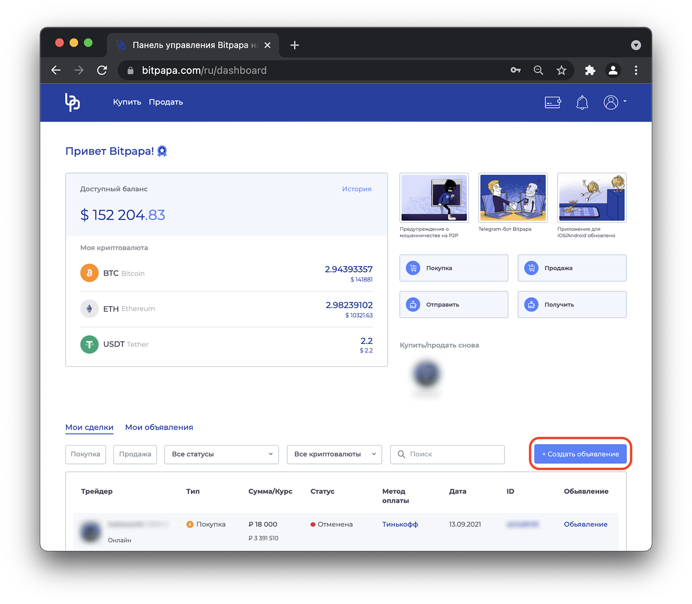Go back with browser back arrow
Screen dimensions: 692x604
[x=56, y=70]
